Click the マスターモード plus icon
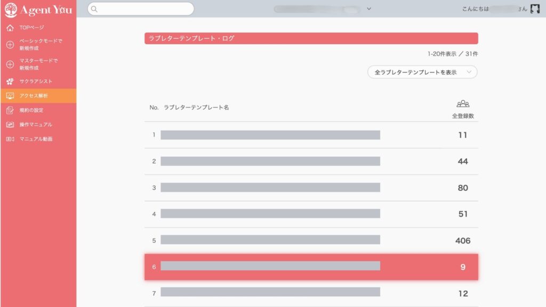Viewport: 546px width, 307px height. [10, 64]
